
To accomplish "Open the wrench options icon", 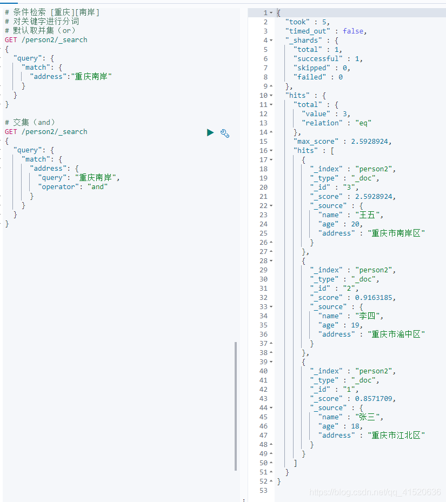I will coord(225,133).
